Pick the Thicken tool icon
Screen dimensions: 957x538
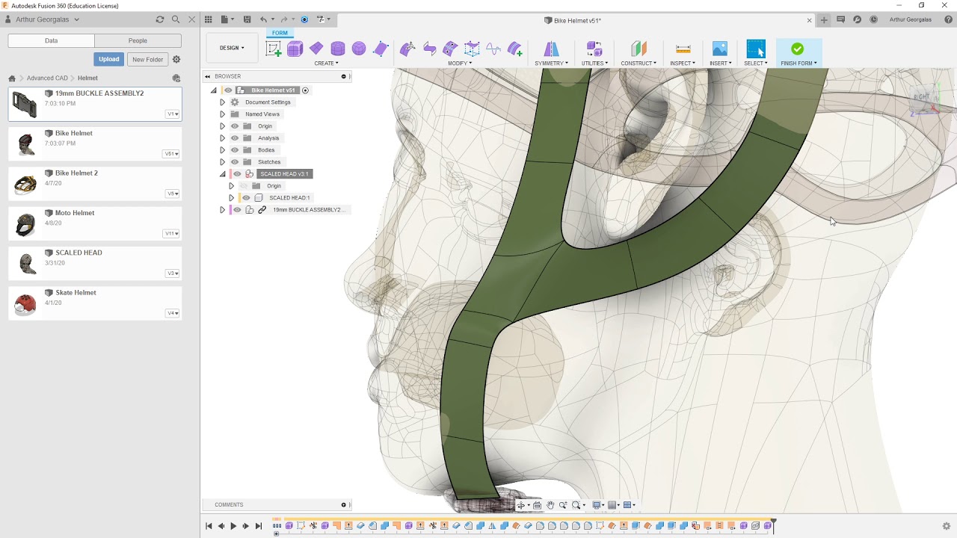pyautogui.click(x=514, y=49)
